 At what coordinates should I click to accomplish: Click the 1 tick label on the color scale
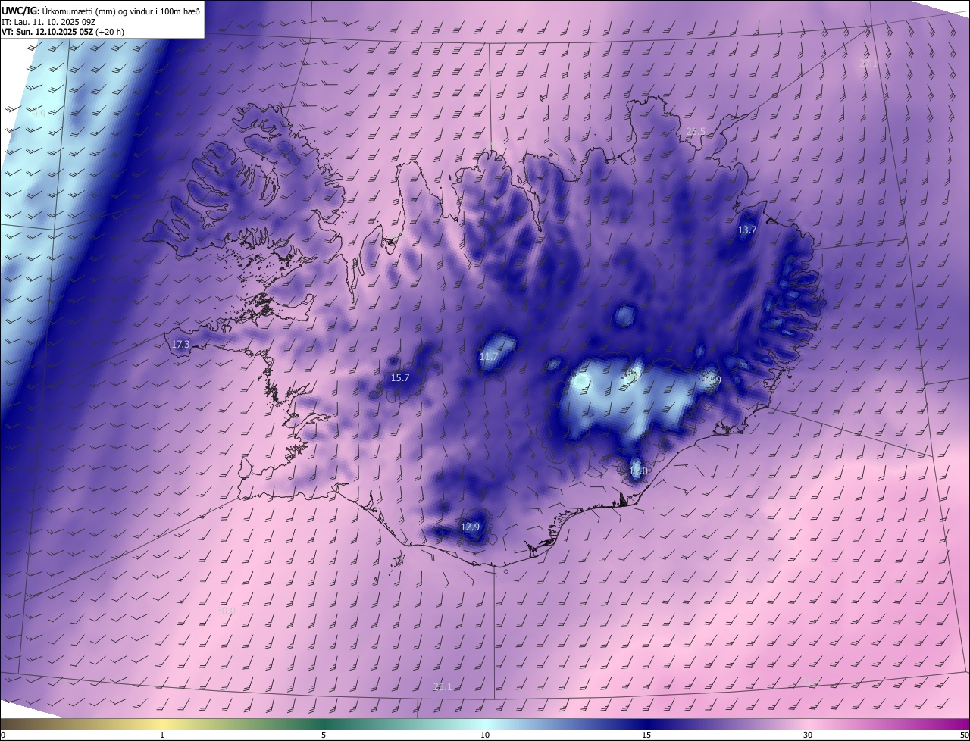(162, 735)
